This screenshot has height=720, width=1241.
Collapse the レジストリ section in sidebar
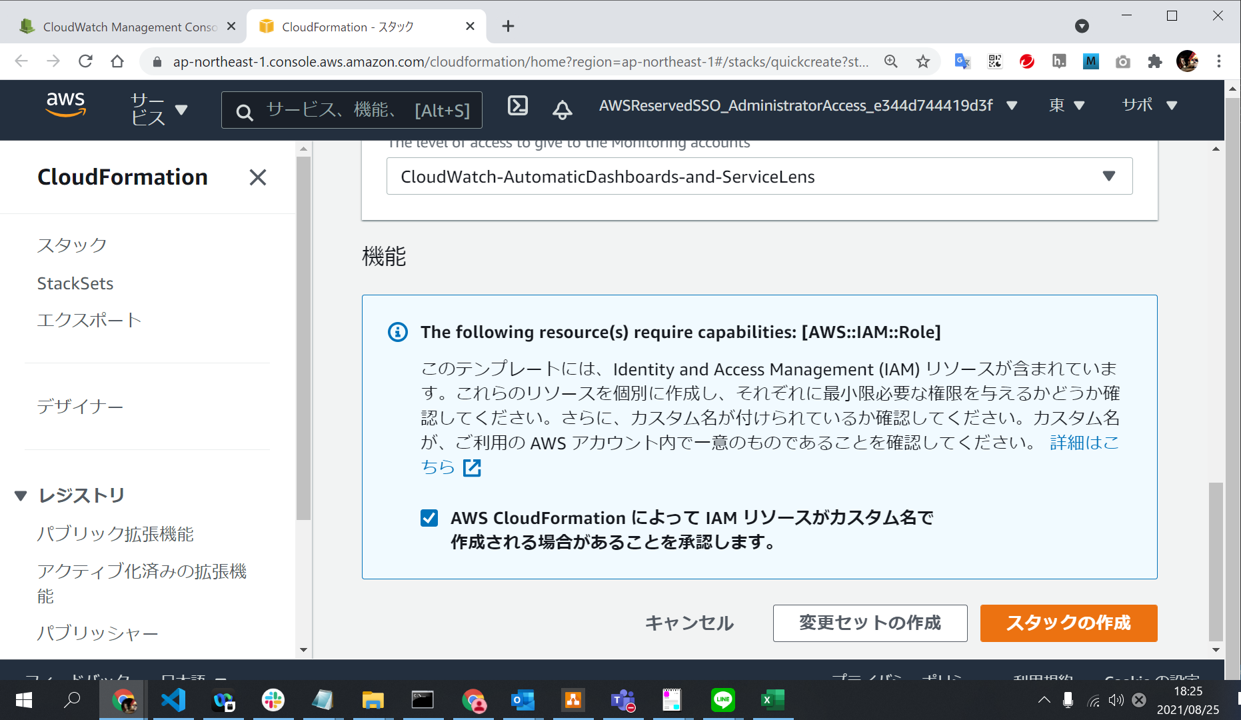pos(21,495)
